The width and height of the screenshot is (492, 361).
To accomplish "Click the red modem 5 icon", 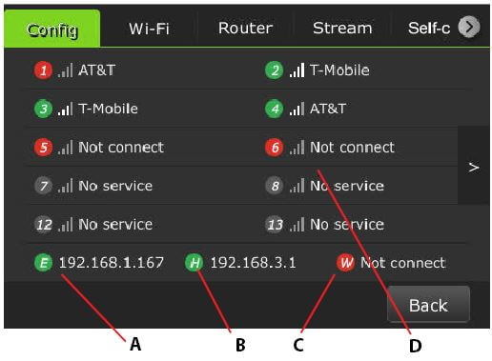I will (x=43, y=148).
